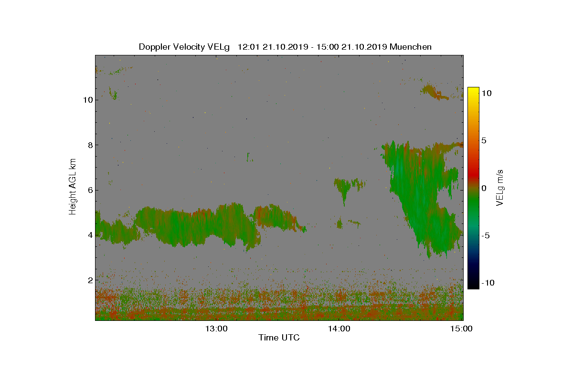This screenshot has height=382, width=573.
Task: Select the Time UTC axis label
Action: pos(279,338)
